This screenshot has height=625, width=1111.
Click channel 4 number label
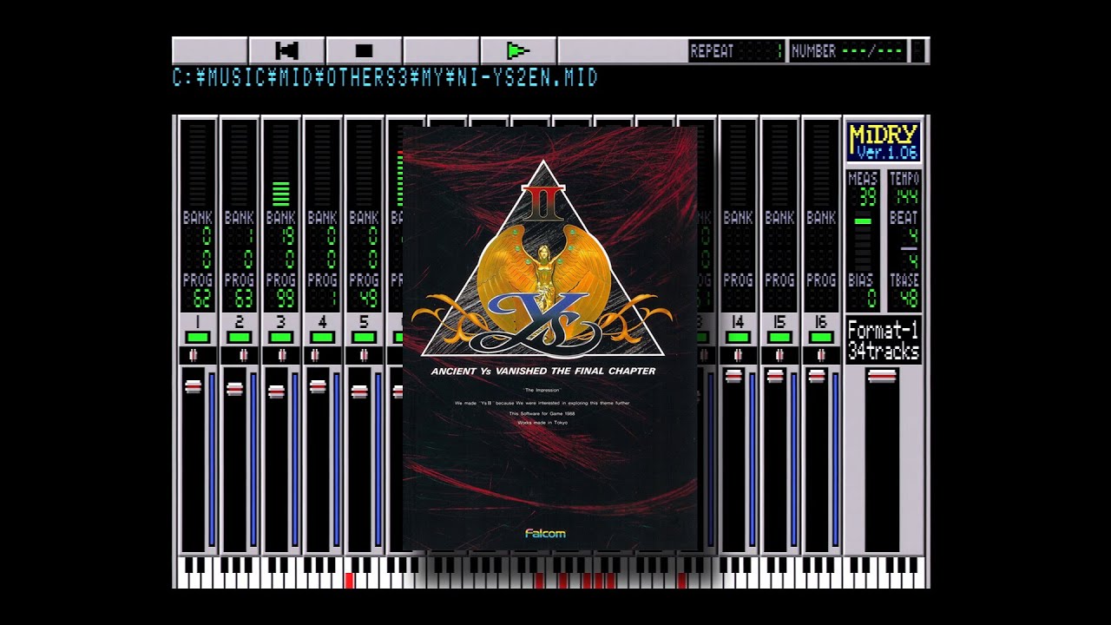(322, 322)
